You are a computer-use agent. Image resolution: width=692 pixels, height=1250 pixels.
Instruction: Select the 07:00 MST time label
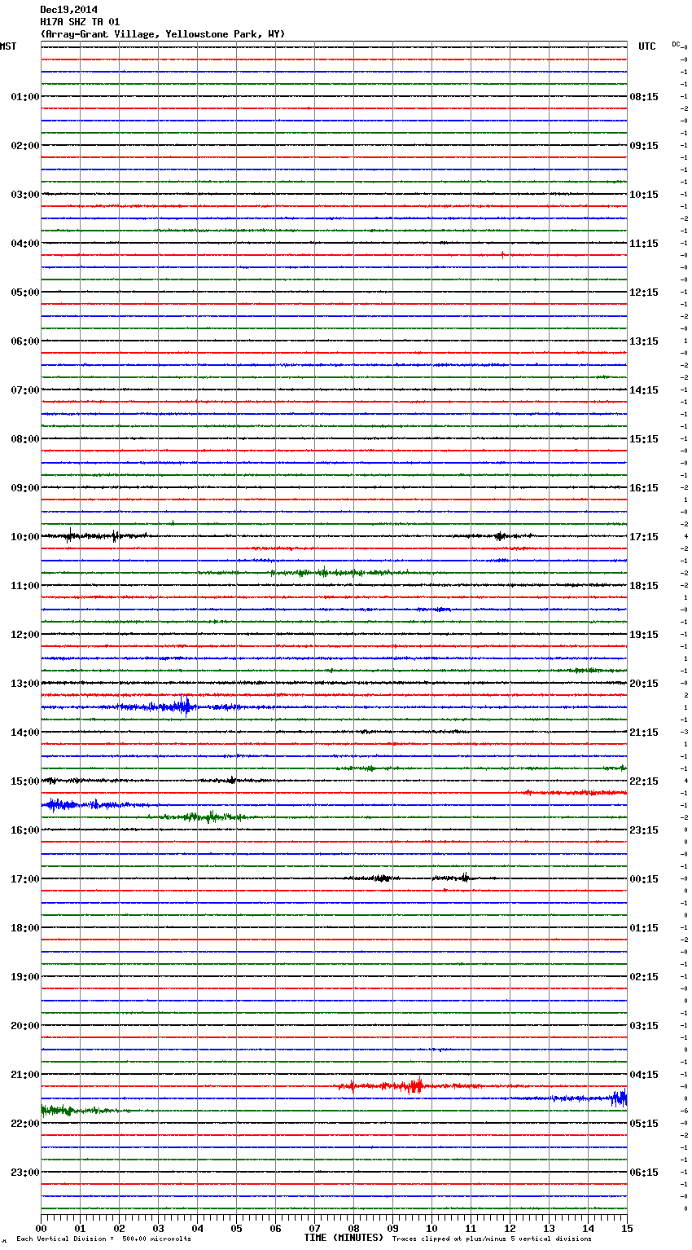pyautogui.click(x=25, y=390)
